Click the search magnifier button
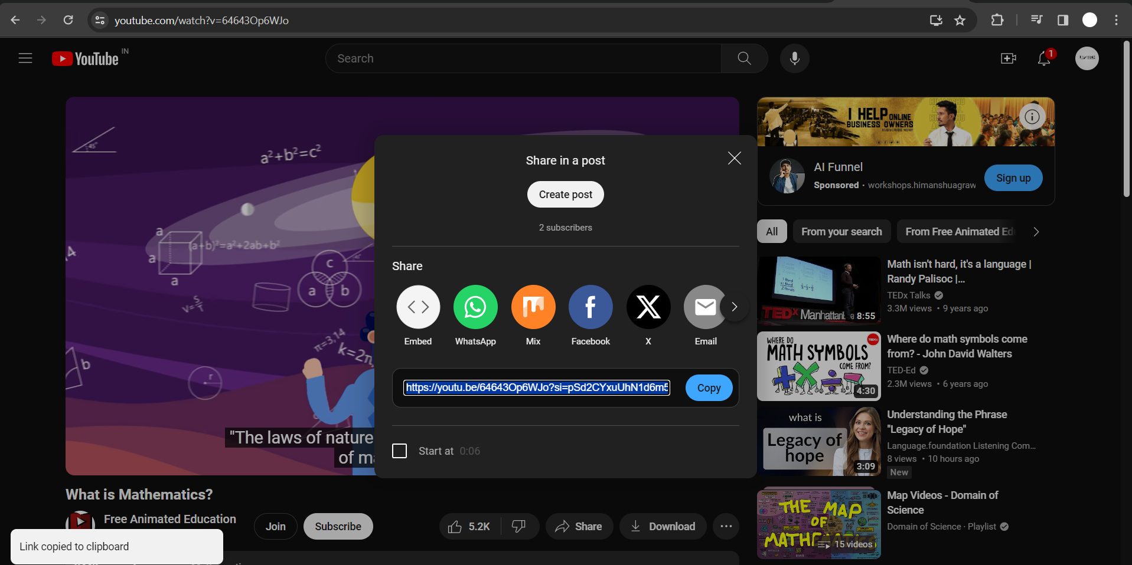This screenshot has height=565, width=1132. 744,58
